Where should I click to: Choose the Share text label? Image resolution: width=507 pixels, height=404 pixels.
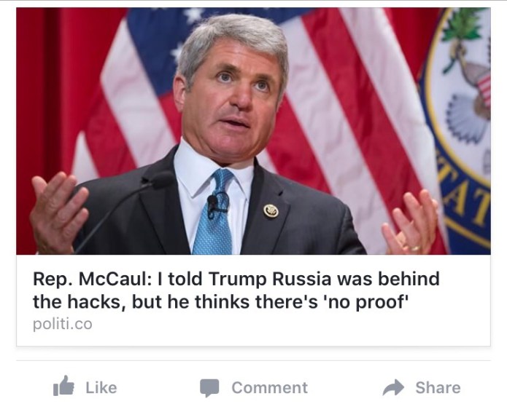pos(438,387)
